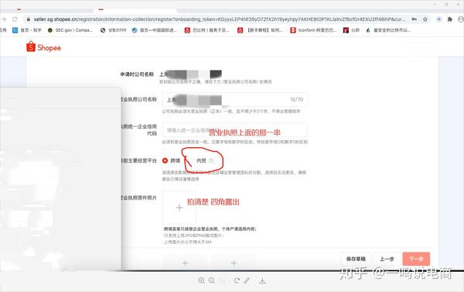Upload the 营业执照原件照片 via plus box
This screenshot has height=292, width=464.
tap(179, 208)
